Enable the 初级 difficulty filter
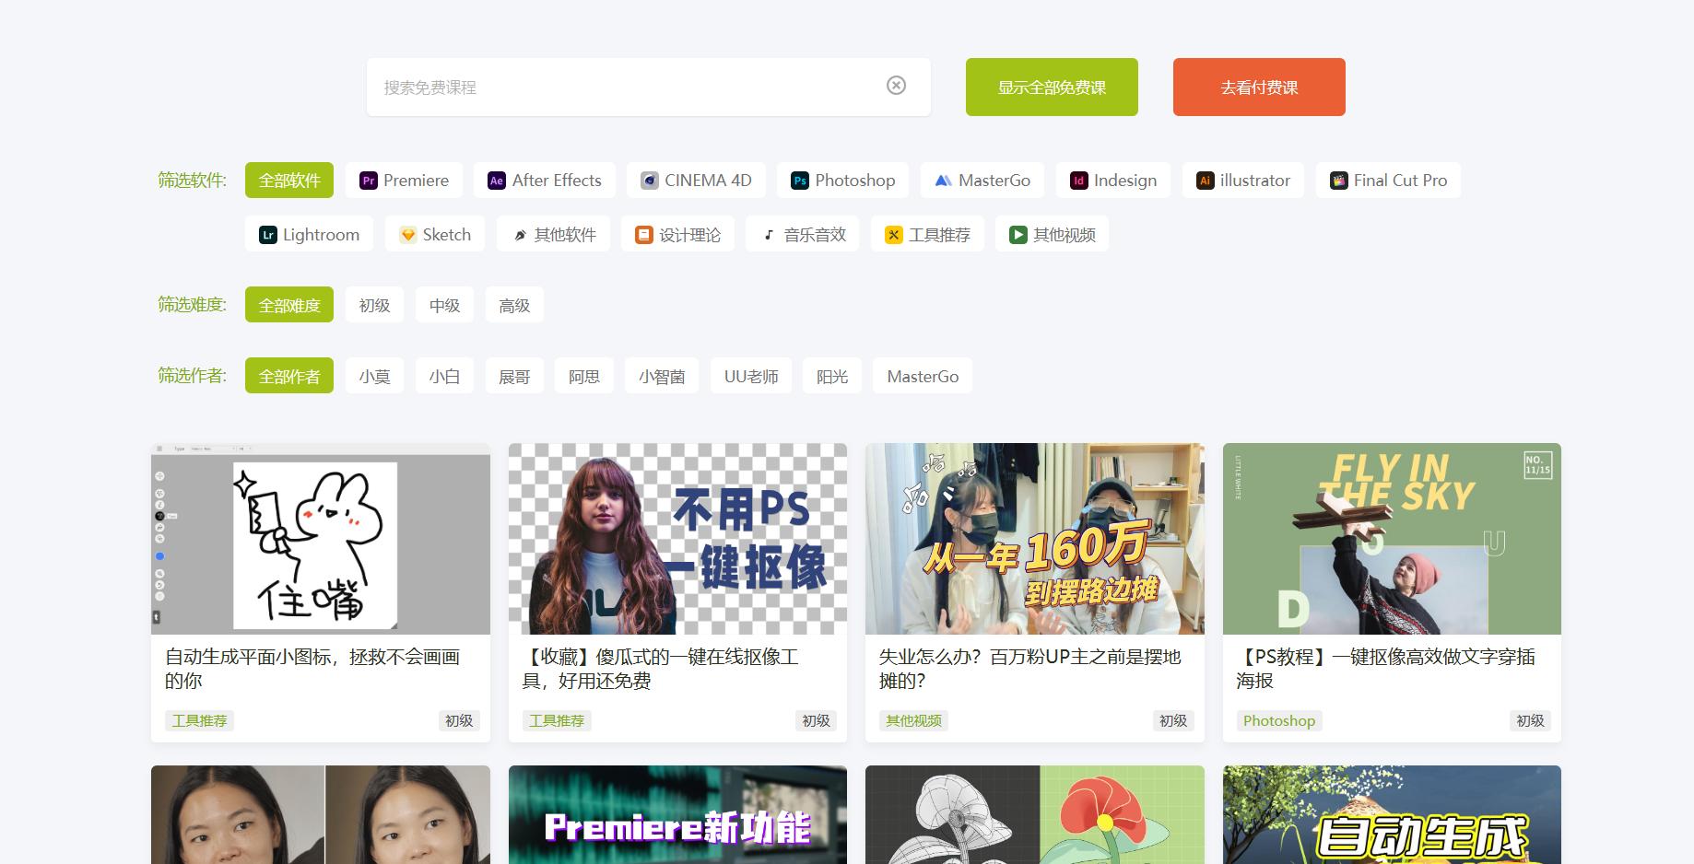The width and height of the screenshot is (1694, 864). (374, 304)
